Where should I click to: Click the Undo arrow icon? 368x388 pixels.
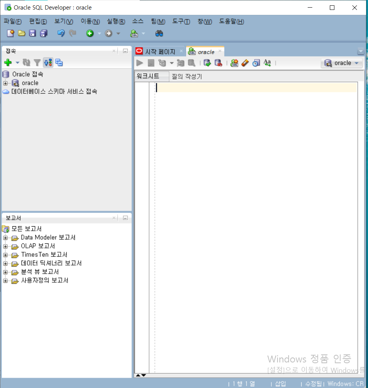(61, 33)
